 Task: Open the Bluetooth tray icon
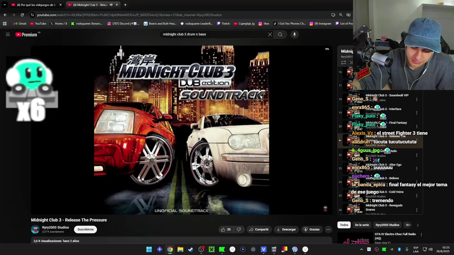pos(399,249)
